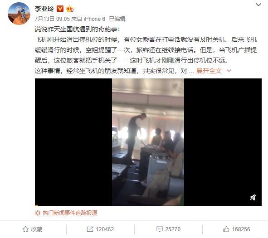Click 李亚玲's profile avatar

pos(19,14)
